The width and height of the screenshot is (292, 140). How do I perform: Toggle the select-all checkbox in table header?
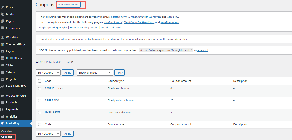point(40,81)
